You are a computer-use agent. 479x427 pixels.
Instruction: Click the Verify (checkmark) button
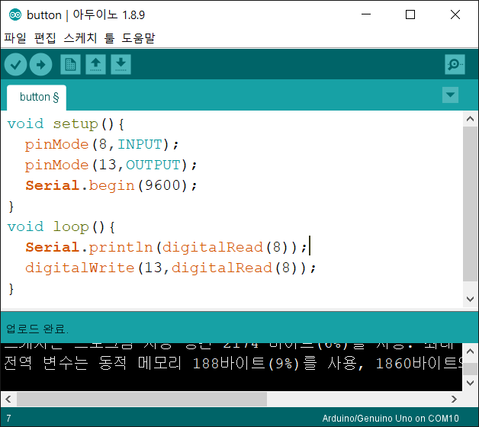point(15,65)
